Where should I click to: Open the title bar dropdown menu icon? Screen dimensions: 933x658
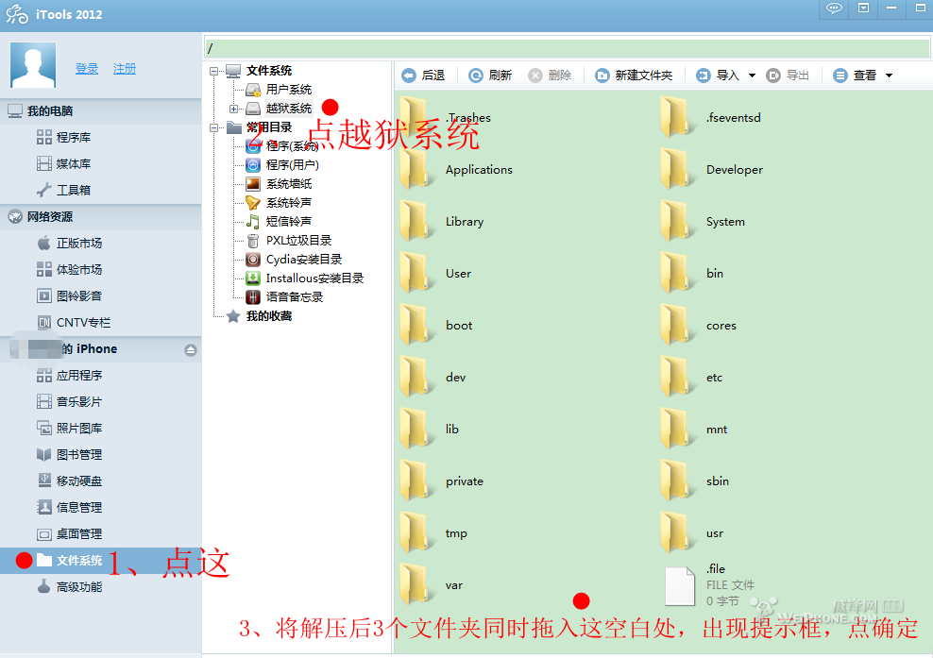863,8
